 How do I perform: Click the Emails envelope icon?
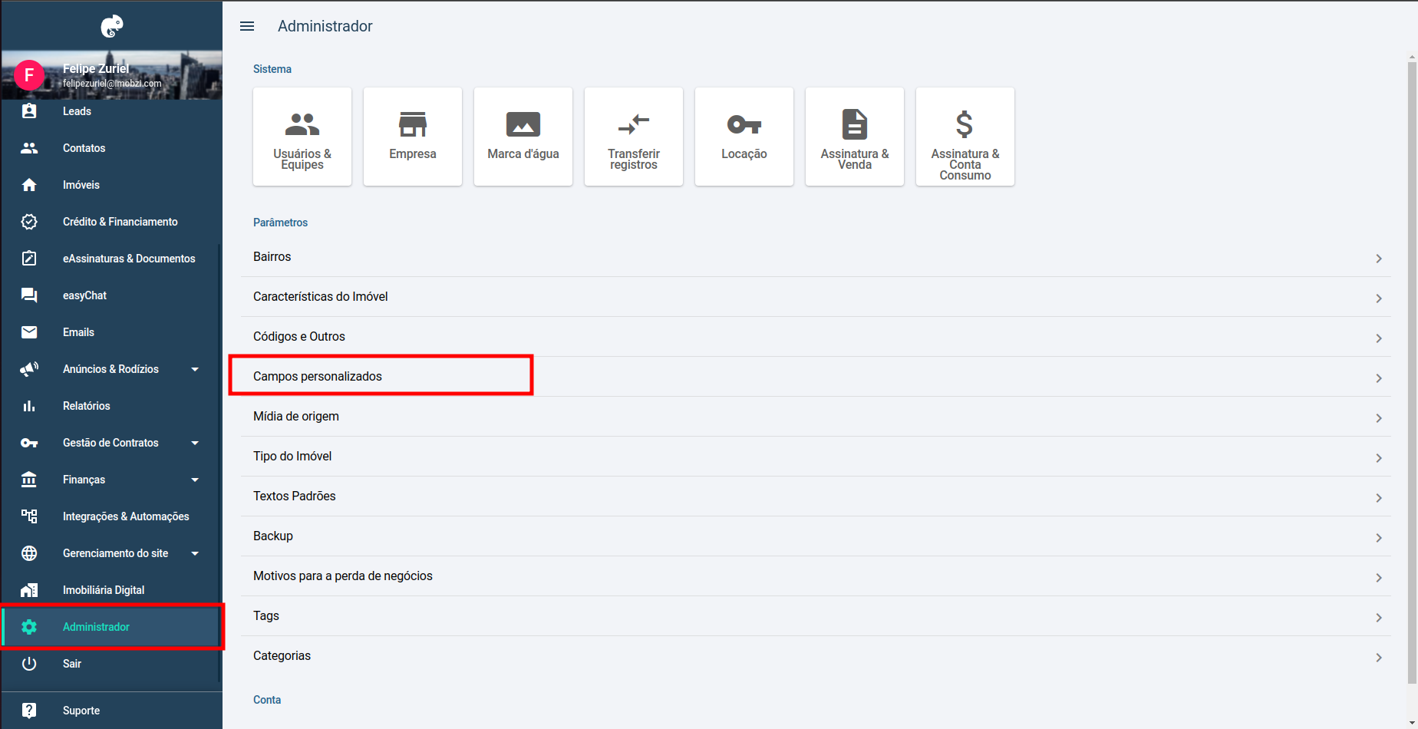coord(29,332)
